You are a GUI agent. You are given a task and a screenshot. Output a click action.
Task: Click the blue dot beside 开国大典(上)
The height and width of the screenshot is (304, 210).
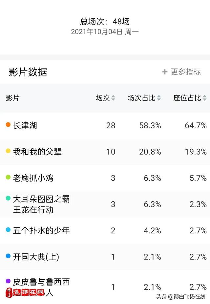(8, 256)
